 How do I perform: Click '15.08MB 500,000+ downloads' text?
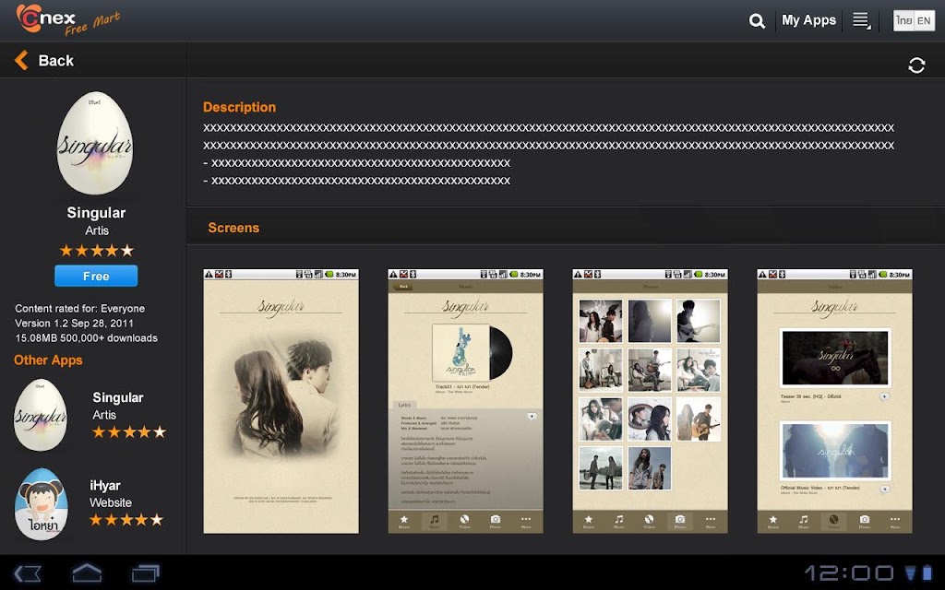point(86,338)
